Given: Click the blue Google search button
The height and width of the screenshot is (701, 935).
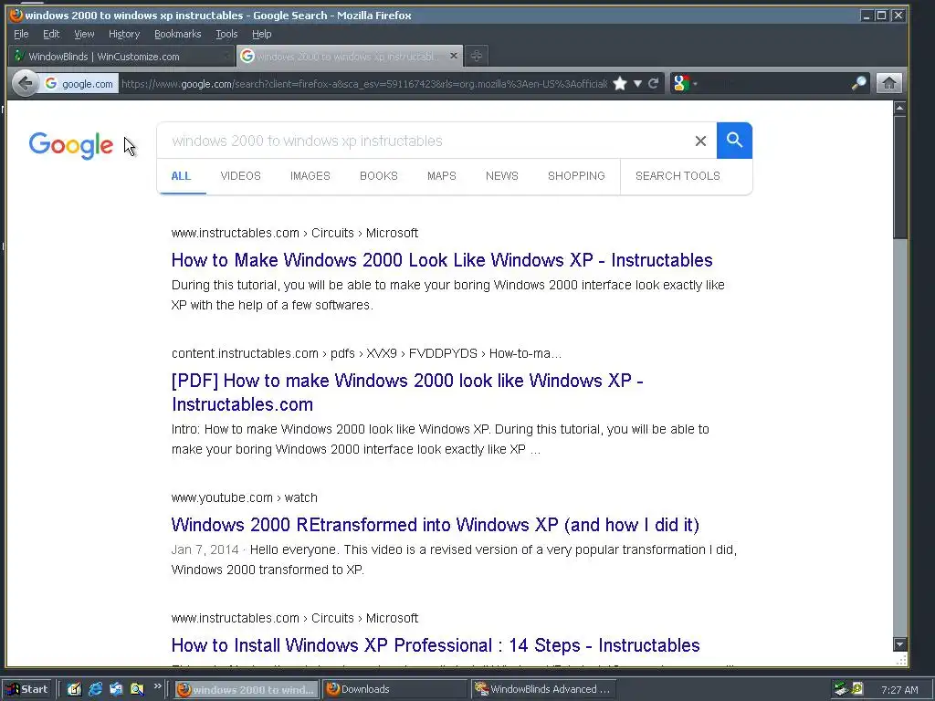Looking at the screenshot, I should coord(734,141).
